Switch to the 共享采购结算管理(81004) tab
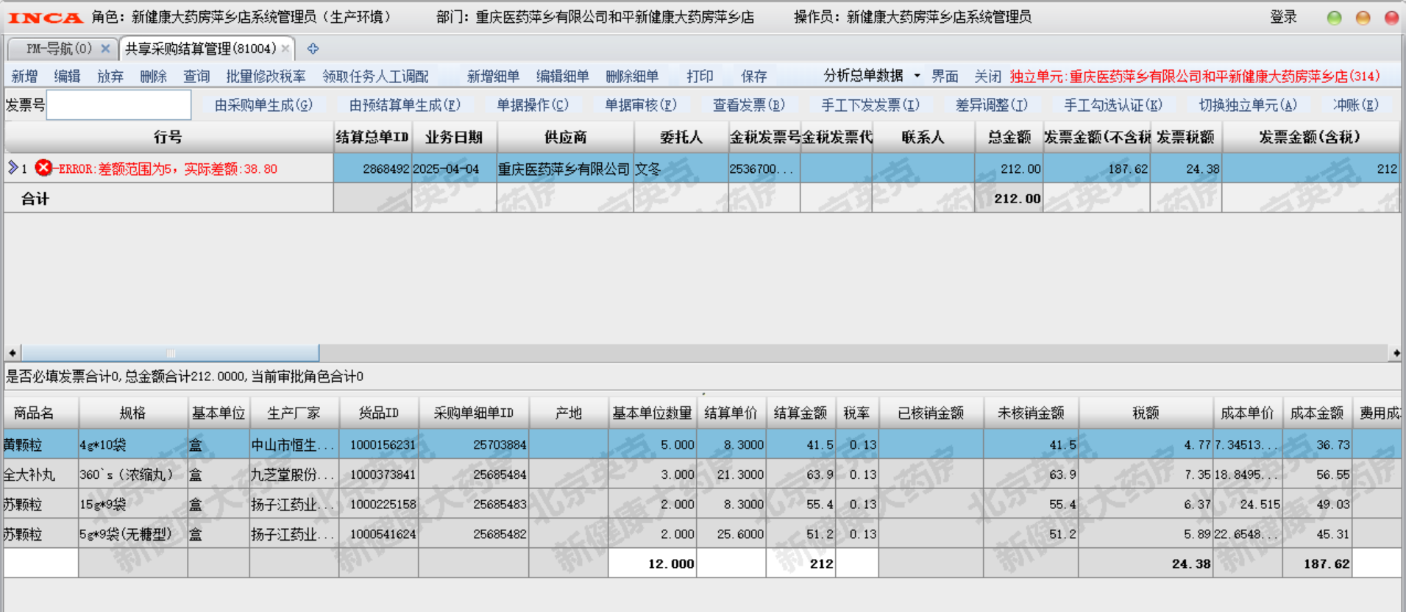The width and height of the screenshot is (1406, 612). click(200, 49)
